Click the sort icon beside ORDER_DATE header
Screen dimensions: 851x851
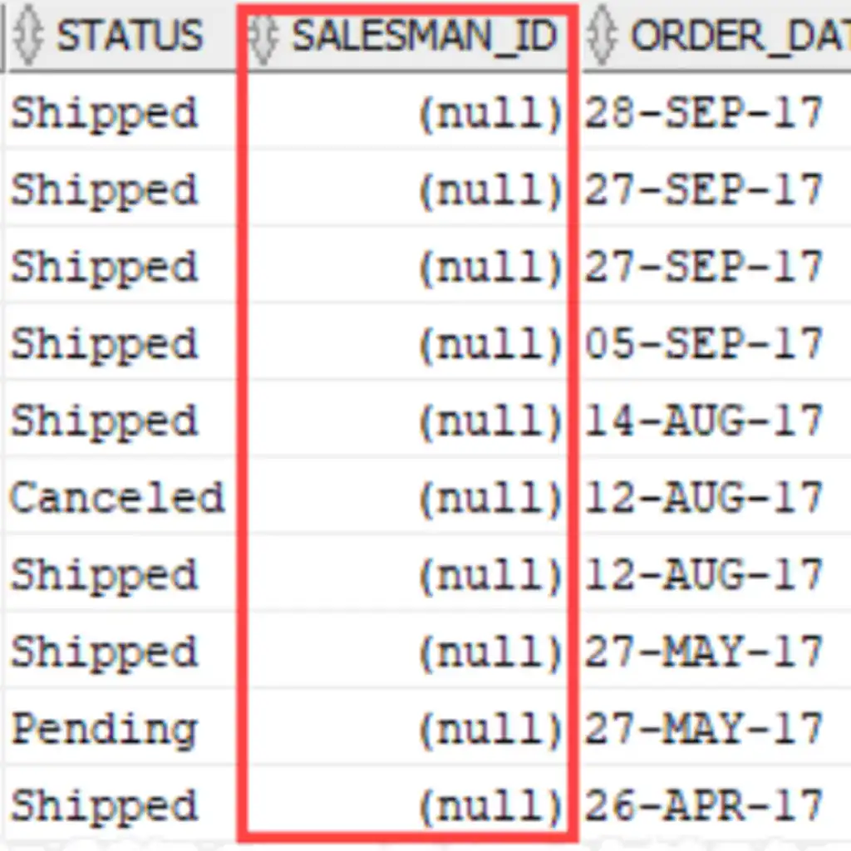click(602, 36)
